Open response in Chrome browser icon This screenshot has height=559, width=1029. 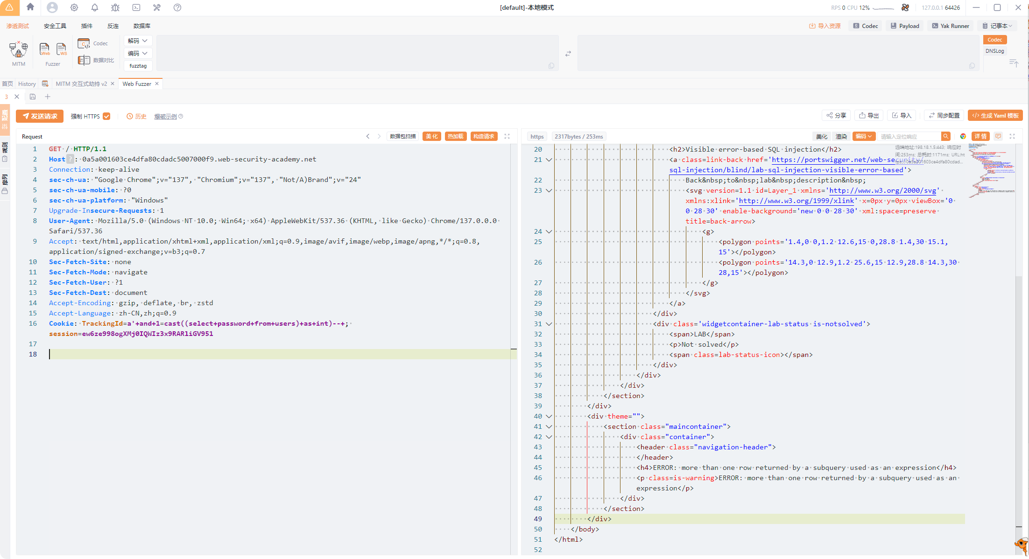pos(963,136)
